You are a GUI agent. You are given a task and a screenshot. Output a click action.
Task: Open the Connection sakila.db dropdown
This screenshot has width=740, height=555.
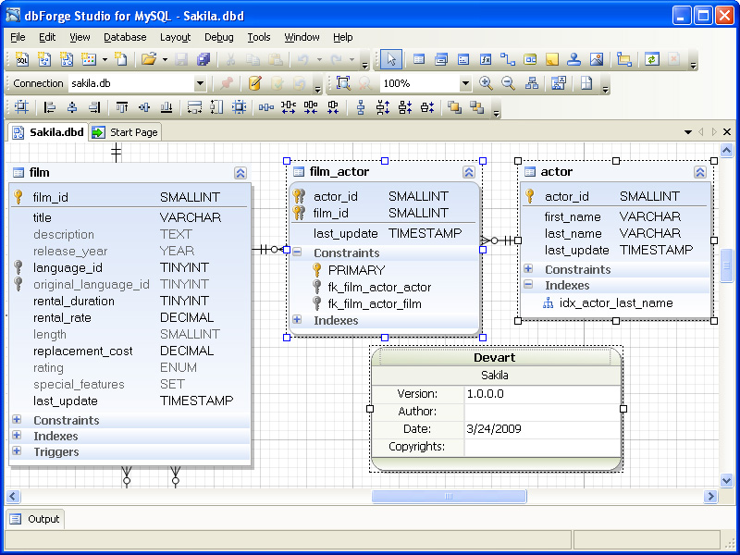pos(200,83)
